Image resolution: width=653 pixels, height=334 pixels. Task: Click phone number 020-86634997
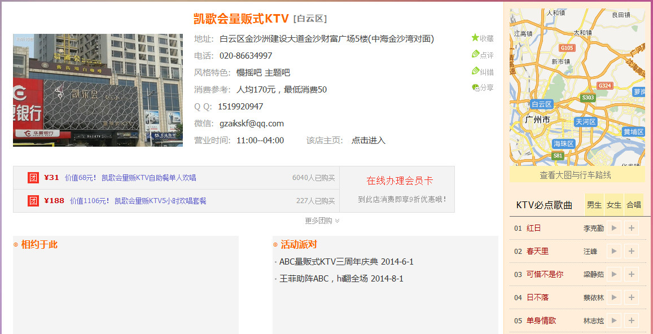pyautogui.click(x=246, y=56)
